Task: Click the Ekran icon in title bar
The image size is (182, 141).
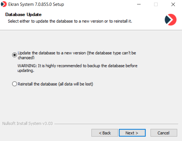Action: [4, 4]
